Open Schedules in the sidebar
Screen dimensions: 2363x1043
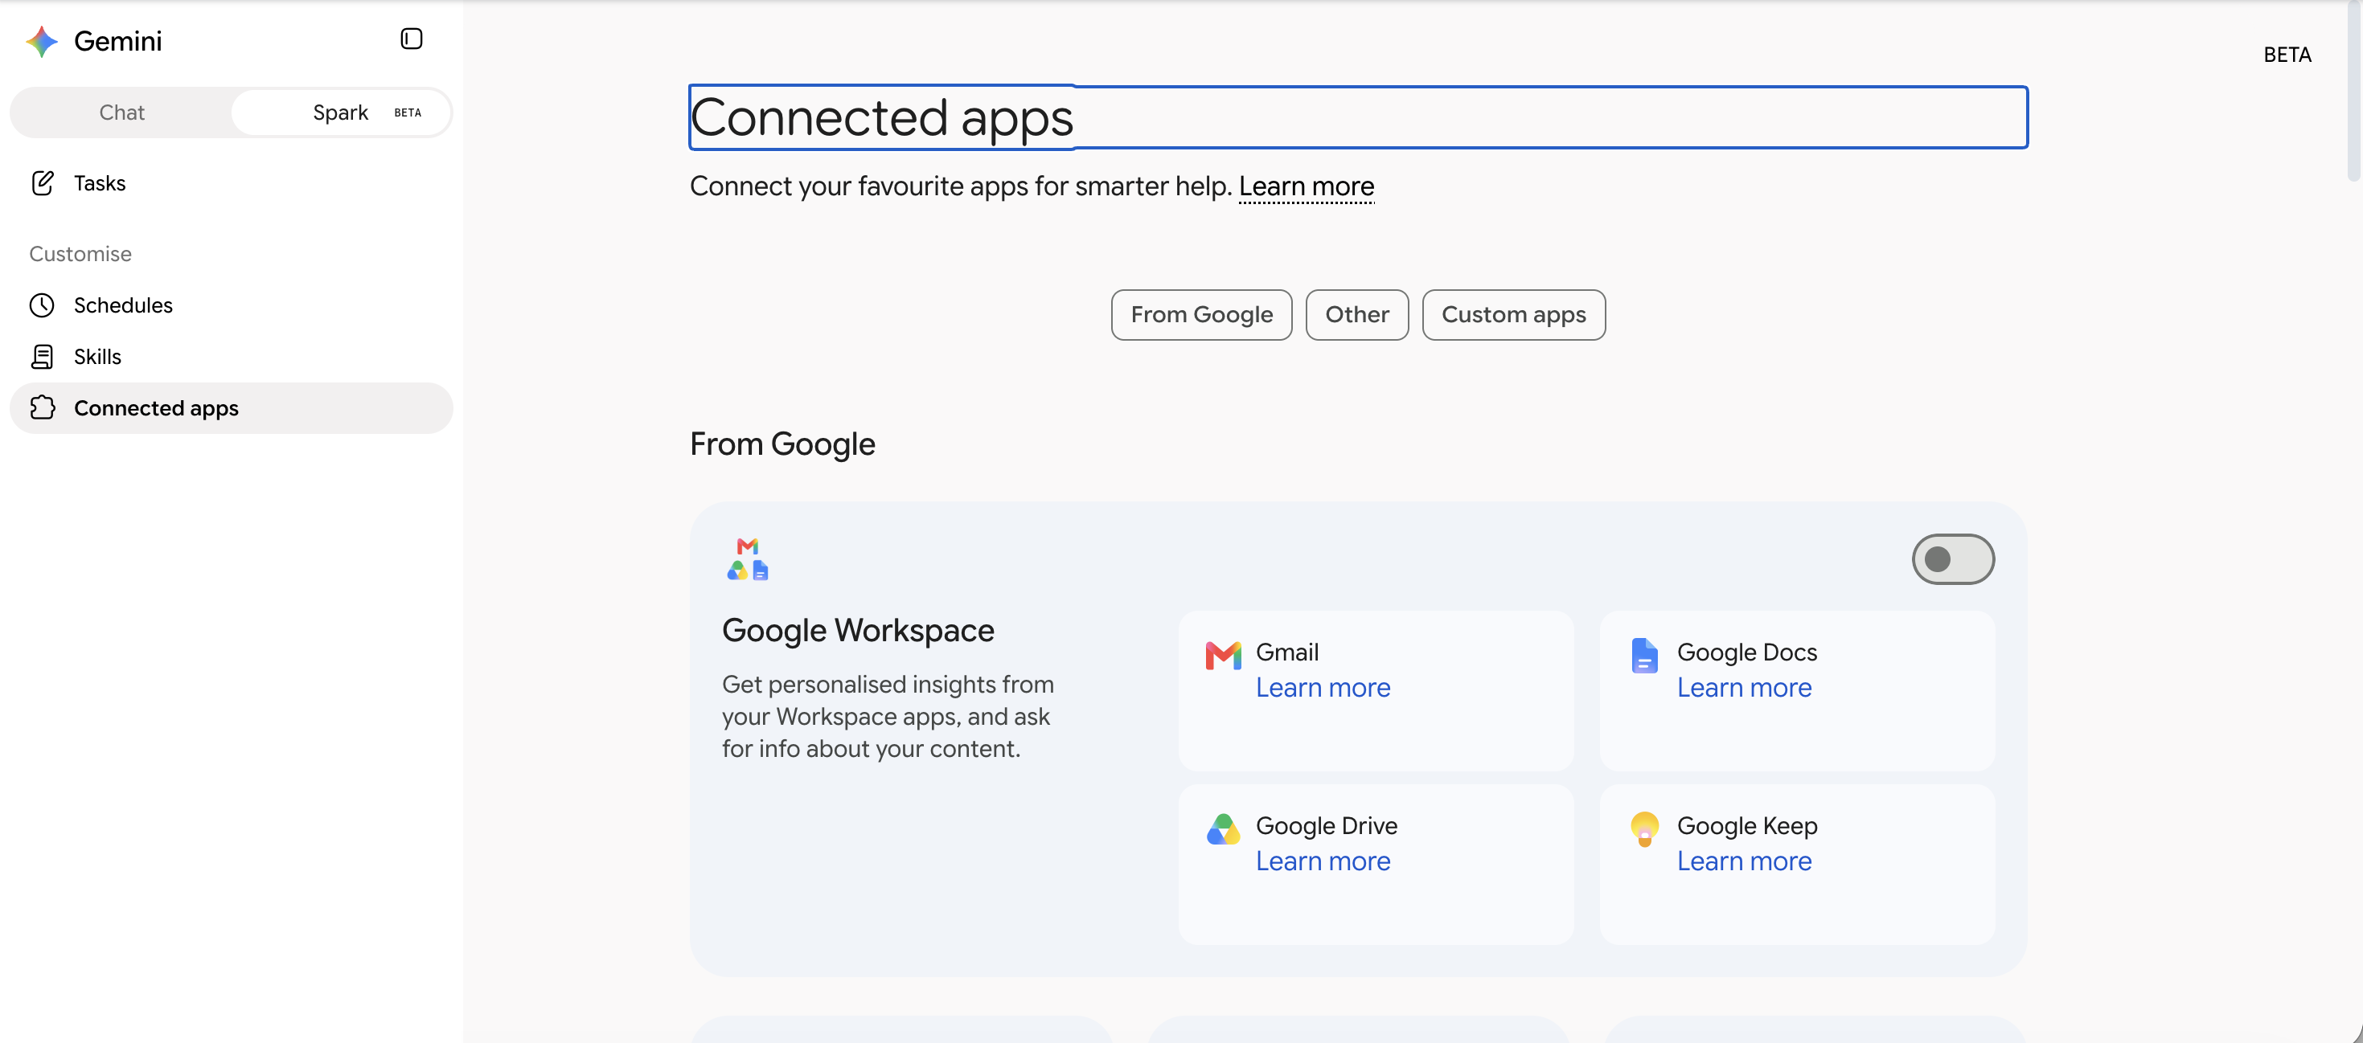tap(232, 305)
